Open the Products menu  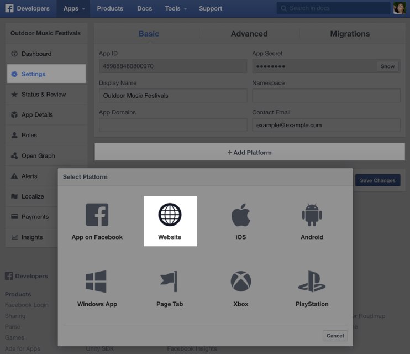pyautogui.click(x=110, y=9)
